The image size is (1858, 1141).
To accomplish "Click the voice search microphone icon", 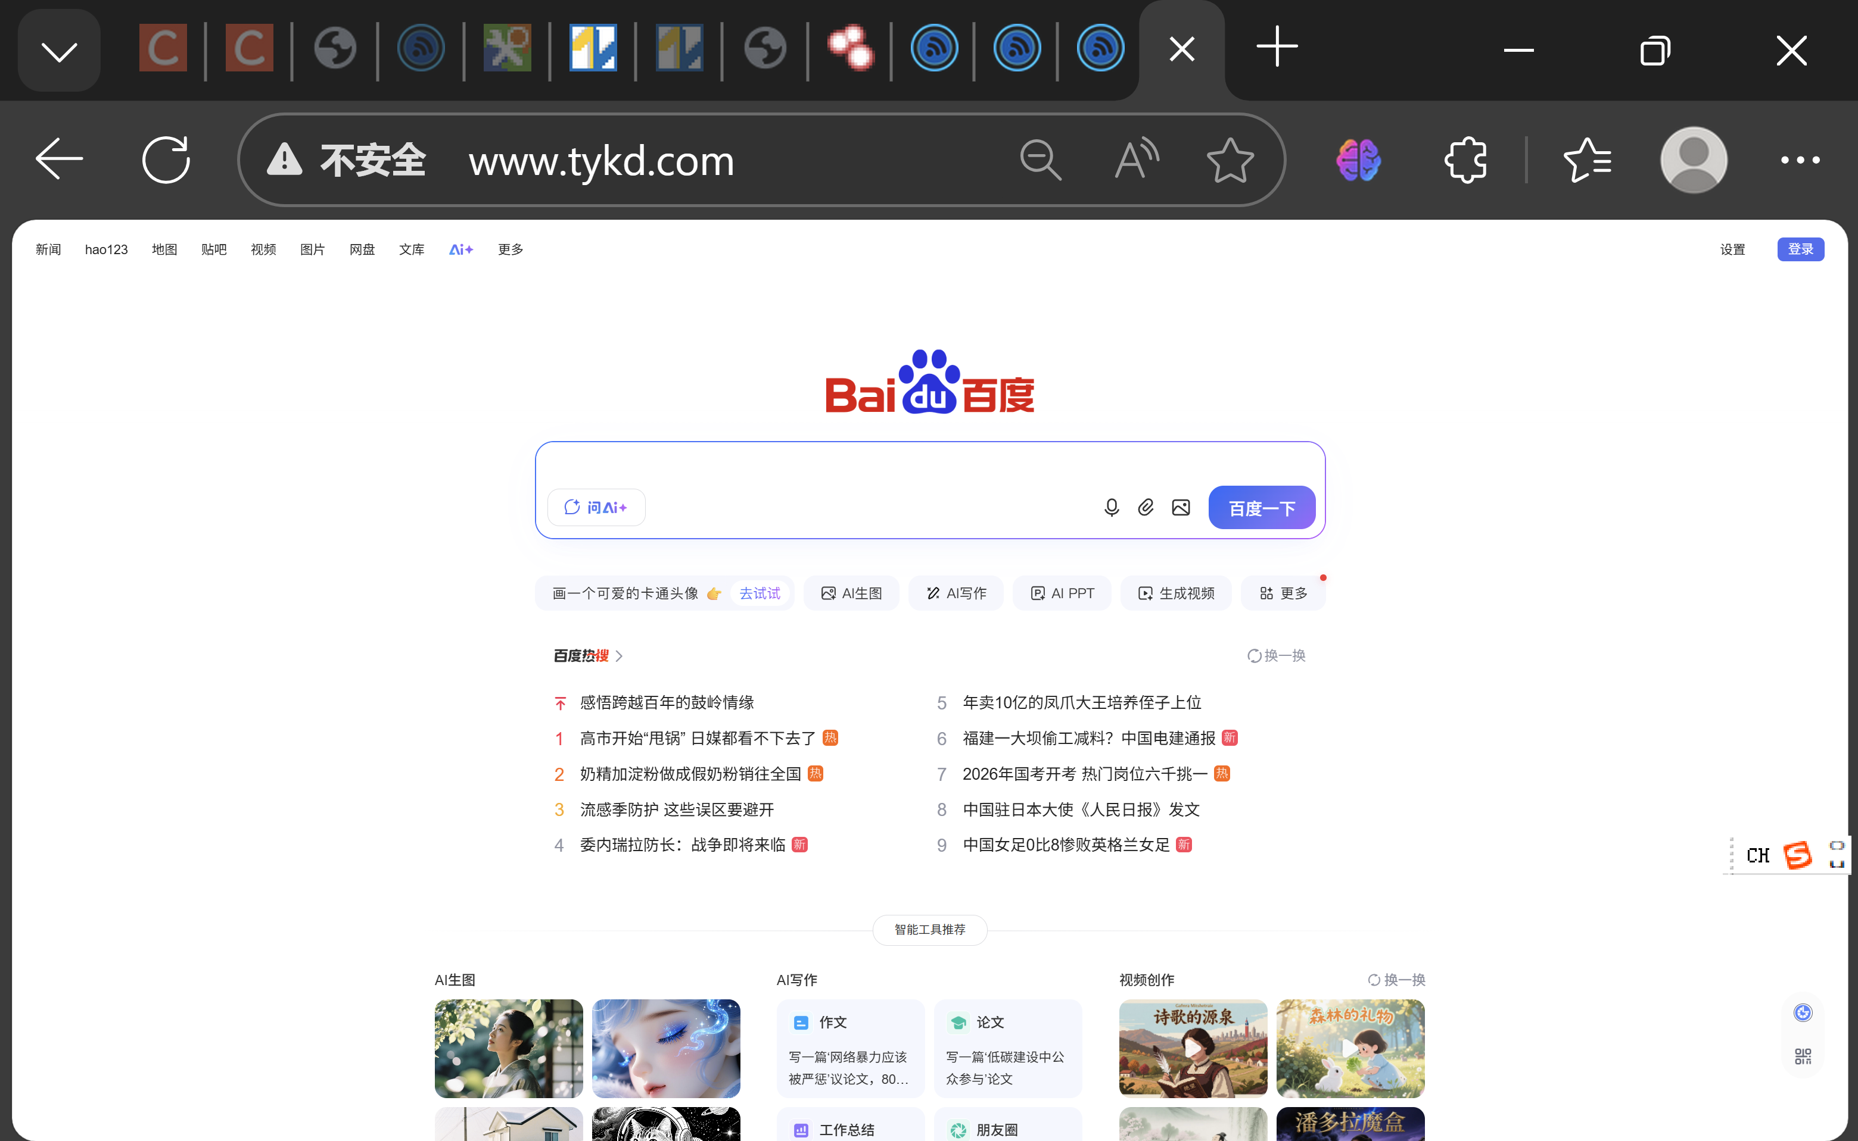I will (x=1111, y=507).
